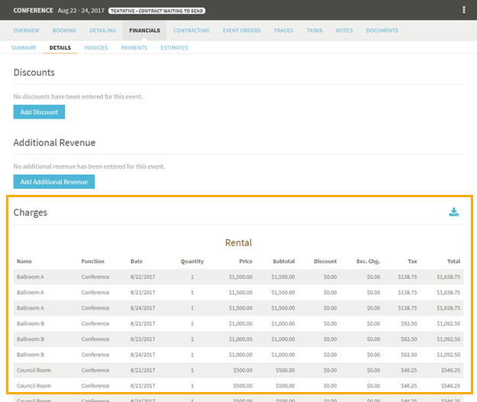Go to the Documents tab
Image resolution: width=477 pixels, height=402 pixels.
382,31
